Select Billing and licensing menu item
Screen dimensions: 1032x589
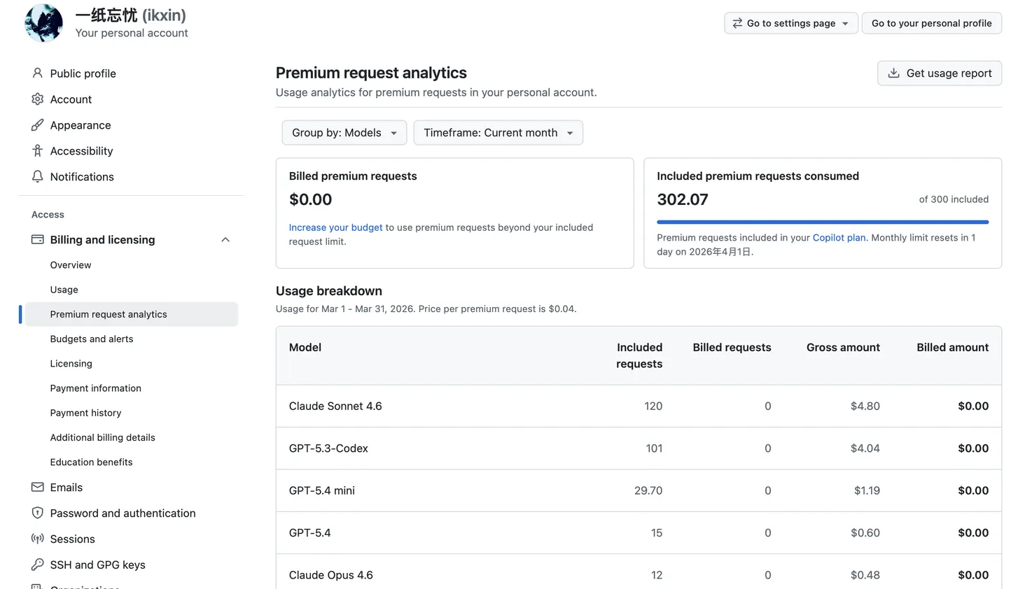coord(102,240)
